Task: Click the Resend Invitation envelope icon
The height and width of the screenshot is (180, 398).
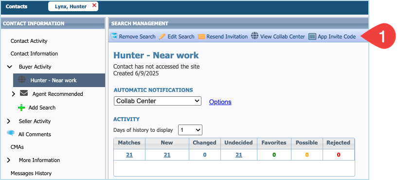Action: [x=201, y=36]
